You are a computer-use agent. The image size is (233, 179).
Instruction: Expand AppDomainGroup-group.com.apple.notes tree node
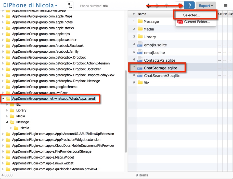(3, 22)
